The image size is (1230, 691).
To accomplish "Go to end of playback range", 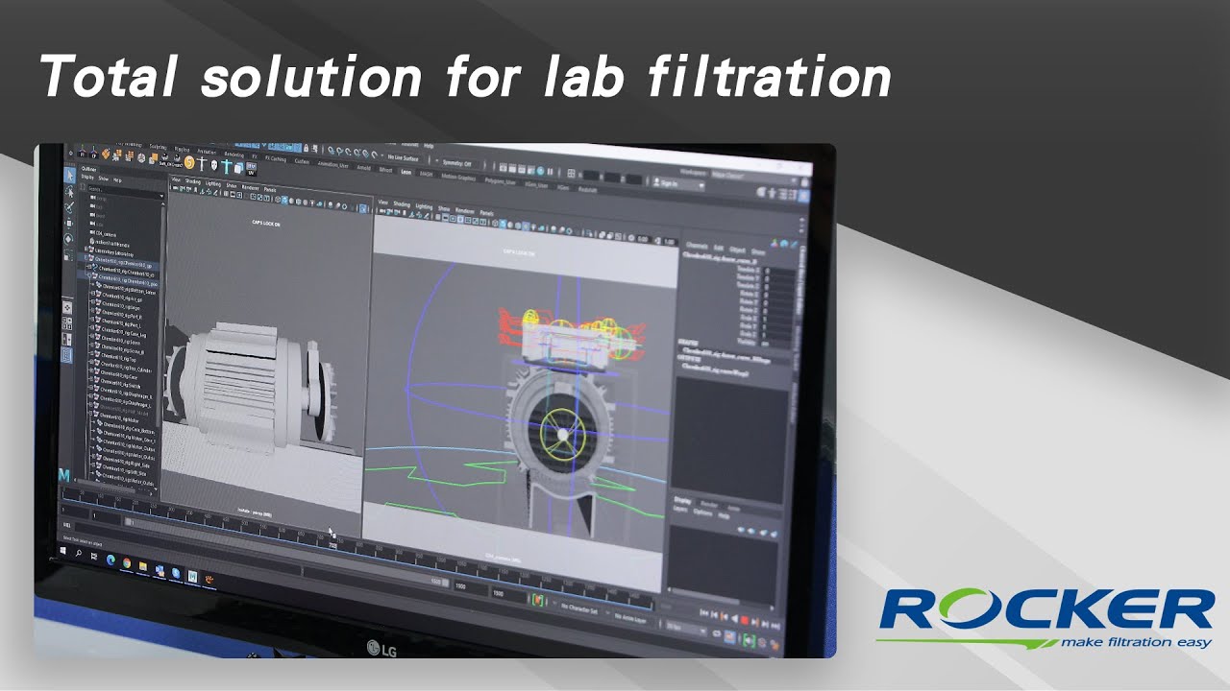I will [775, 626].
